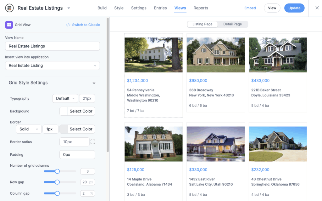Click the Grid View purple icon

coord(8,25)
